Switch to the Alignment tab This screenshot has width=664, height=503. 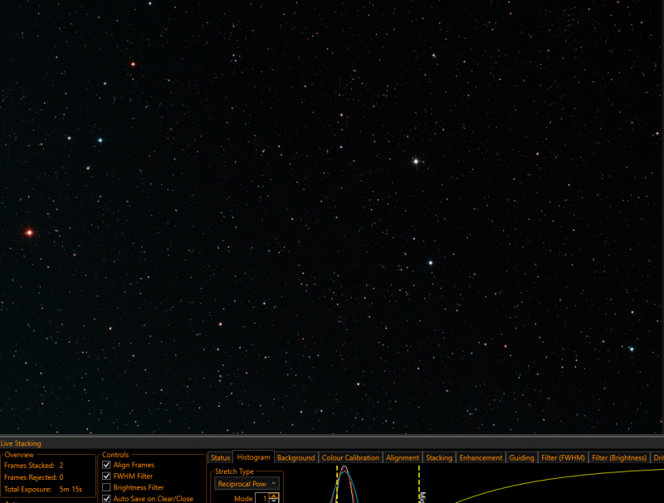[x=403, y=457]
